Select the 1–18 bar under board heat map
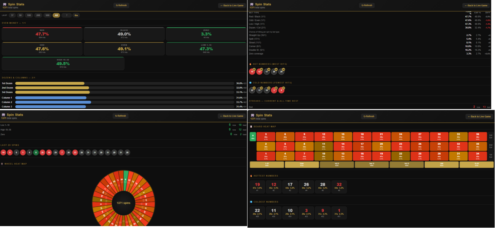This screenshot has width=495, height=228. point(267,165)
